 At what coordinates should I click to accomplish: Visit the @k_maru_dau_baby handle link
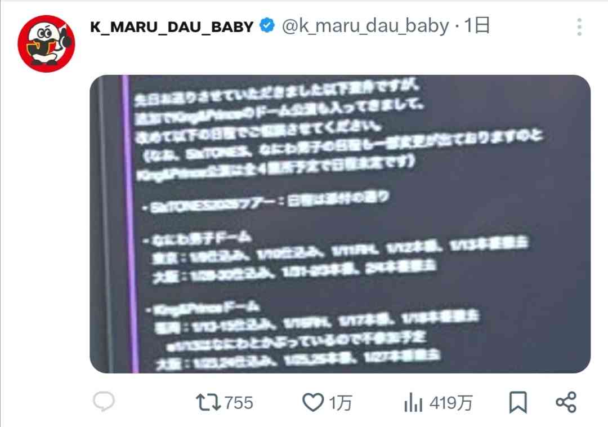point(365,26)
